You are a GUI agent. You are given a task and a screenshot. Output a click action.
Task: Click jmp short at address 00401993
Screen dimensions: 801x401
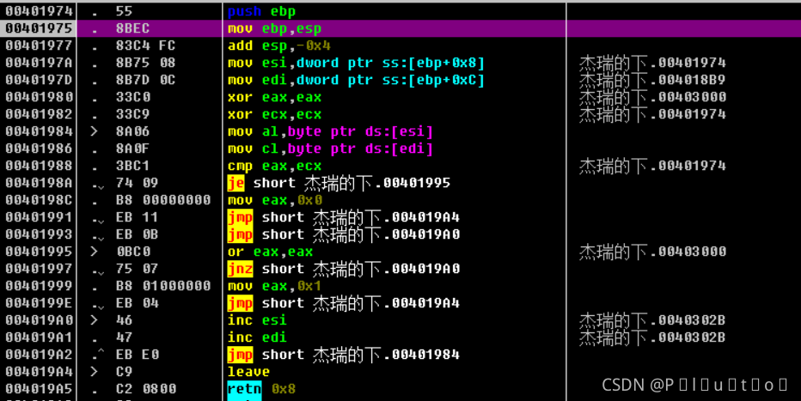pyautogui.click(x=343, y=234)
